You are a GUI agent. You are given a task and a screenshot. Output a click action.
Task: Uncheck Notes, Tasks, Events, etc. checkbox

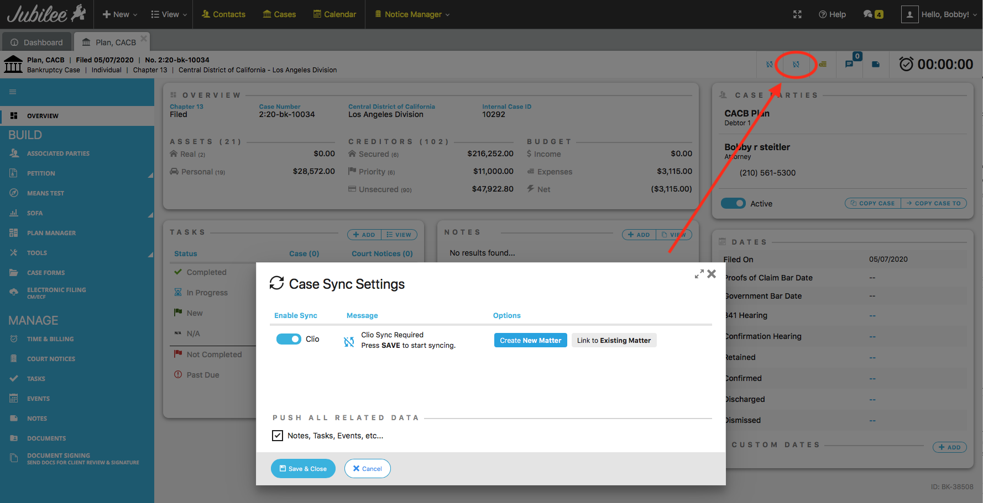pyautogui.click(x=278, y=436)
